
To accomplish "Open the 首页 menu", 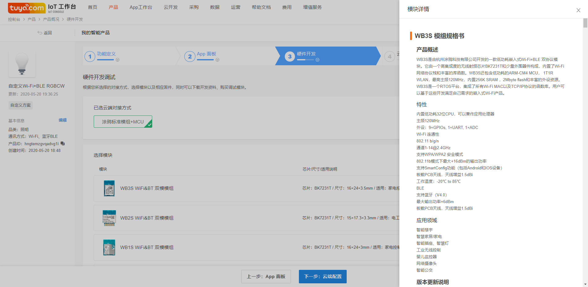I will click(x=92, y=7).
